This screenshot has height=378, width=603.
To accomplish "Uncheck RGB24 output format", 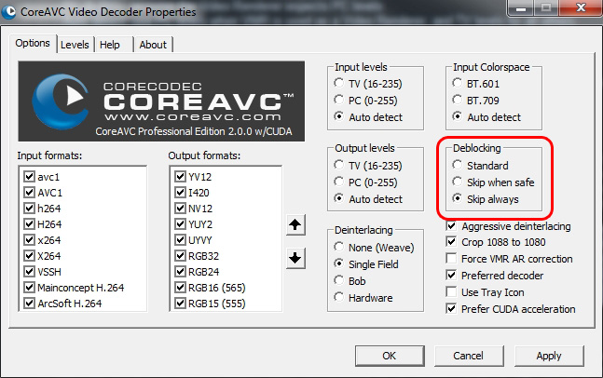I will [181, 272].
